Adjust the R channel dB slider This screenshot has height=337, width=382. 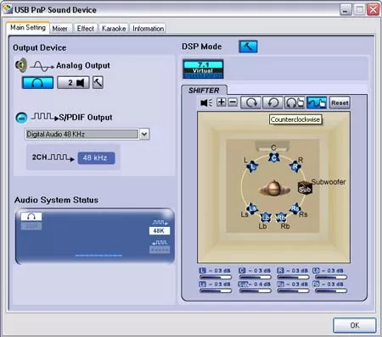coord(293,277)
